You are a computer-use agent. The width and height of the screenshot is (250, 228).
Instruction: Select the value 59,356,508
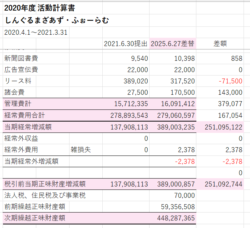(x=178, y=207)
